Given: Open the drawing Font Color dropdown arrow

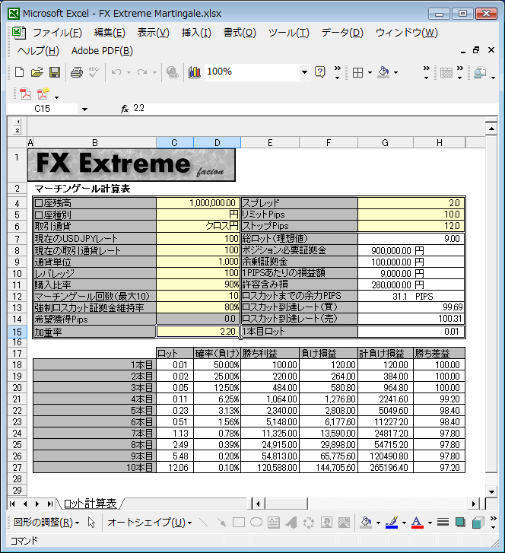Looking at the screenshot, I should pos(430,523).
